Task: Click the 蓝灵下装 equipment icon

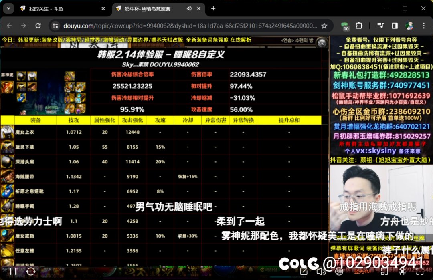Action: click(x=7, y=147)
